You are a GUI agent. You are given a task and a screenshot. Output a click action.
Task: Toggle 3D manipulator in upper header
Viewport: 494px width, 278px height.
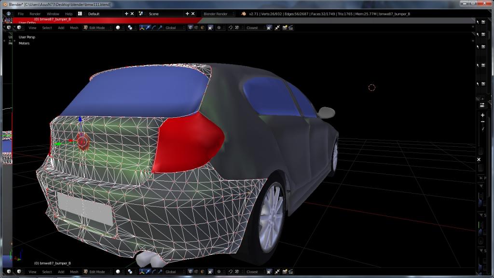(x=142, y=28)
